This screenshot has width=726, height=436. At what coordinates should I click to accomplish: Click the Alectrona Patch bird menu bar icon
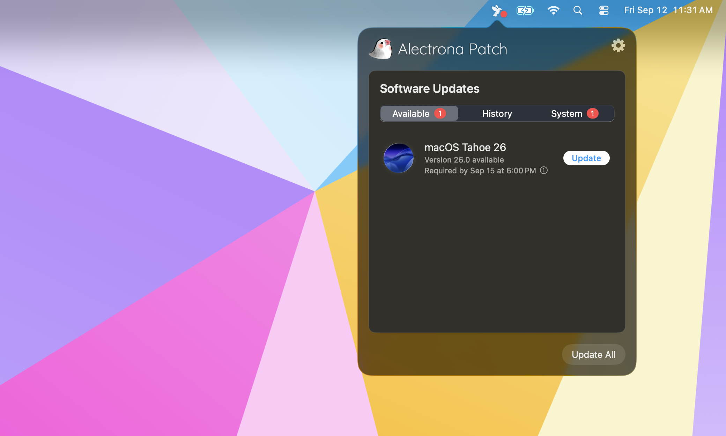[498, 10]
